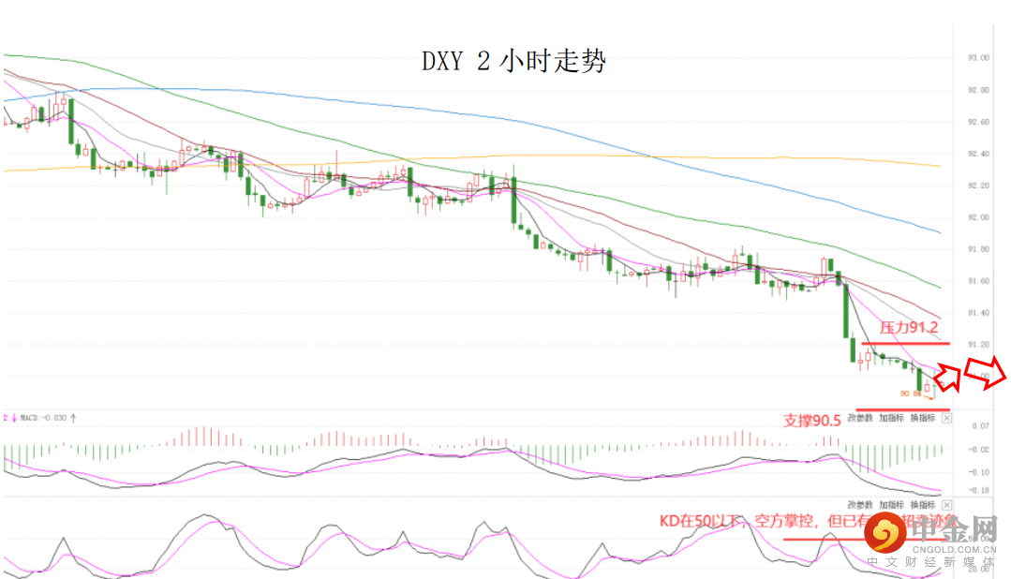The width and height of the screenshot is (1011, 579).
Task: Click the 91.40 price axis label
Action: click(978, 313)
